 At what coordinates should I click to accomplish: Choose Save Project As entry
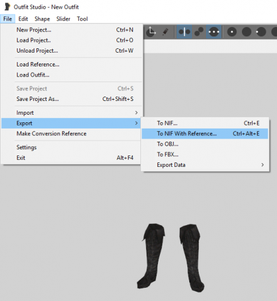point(71,99)
